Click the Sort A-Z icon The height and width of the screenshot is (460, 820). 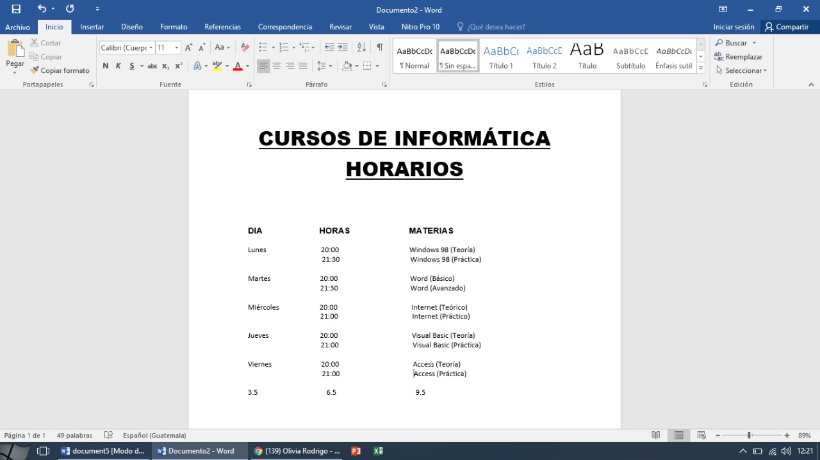[x=361, y=47]
